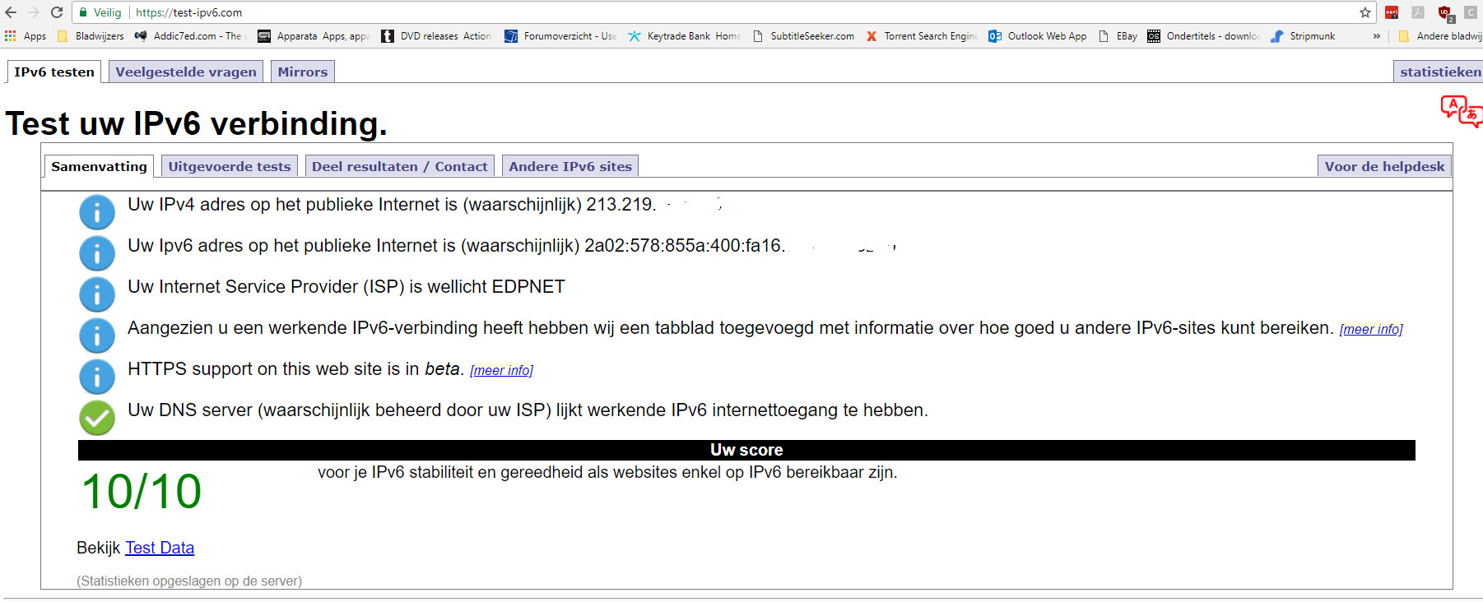Image resolution: width=1483 pixels, height=602 pixels.
Task: Select the Uitgevoerde tests tab
Action: pyautogui.click(x=229, y=166)
